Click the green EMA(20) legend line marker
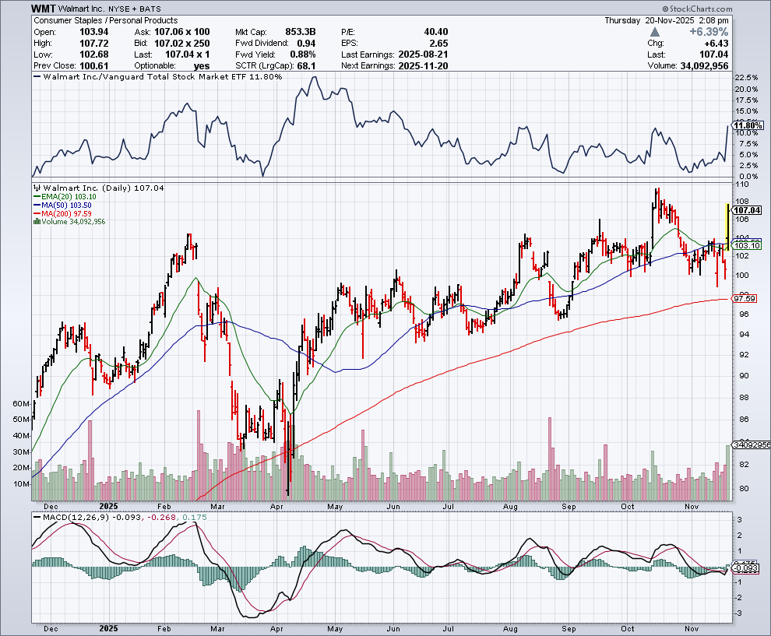771x636 pixels. (x=35, y=197)
